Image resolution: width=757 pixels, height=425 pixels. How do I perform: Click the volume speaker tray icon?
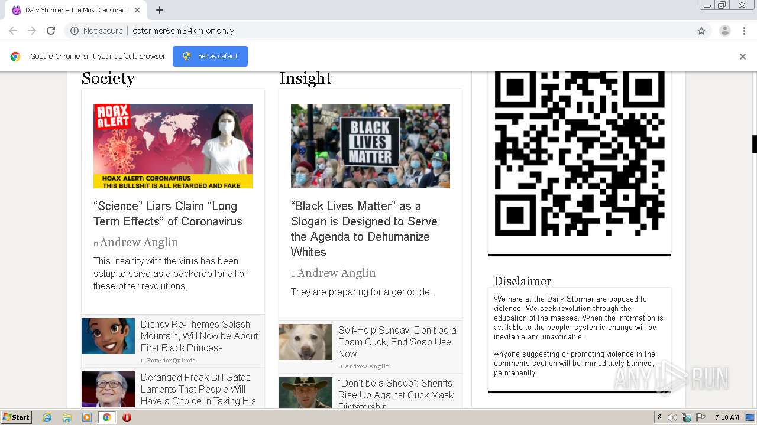tap(672, 417)
